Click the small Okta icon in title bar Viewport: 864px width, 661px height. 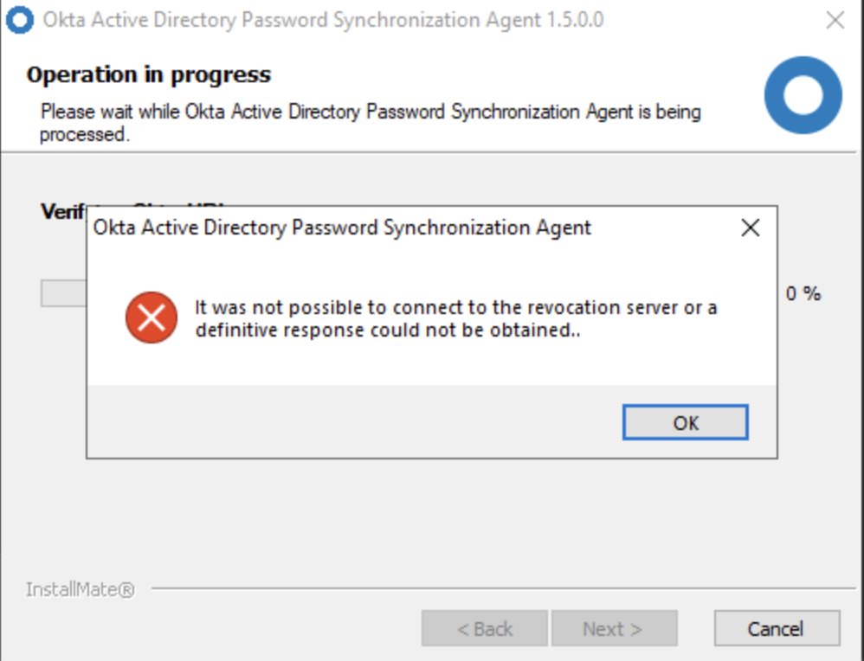point(18,20)
